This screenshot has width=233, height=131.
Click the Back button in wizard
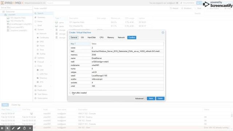point(151,99)
